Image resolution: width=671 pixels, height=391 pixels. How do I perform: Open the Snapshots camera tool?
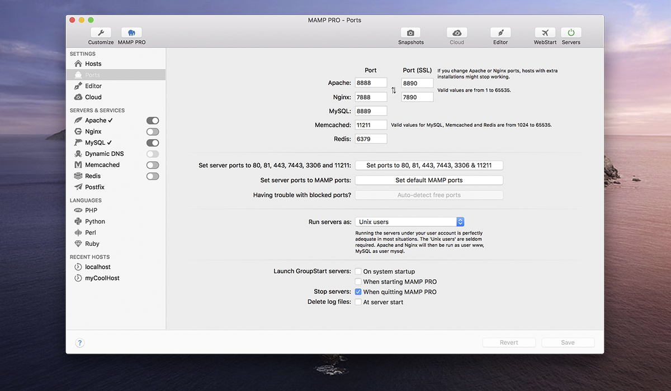coord(410,33)
